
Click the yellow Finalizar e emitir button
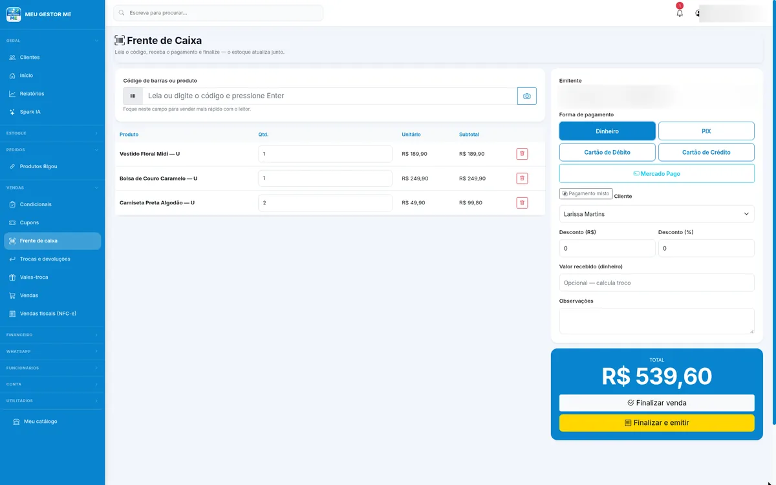pos(657,423)
